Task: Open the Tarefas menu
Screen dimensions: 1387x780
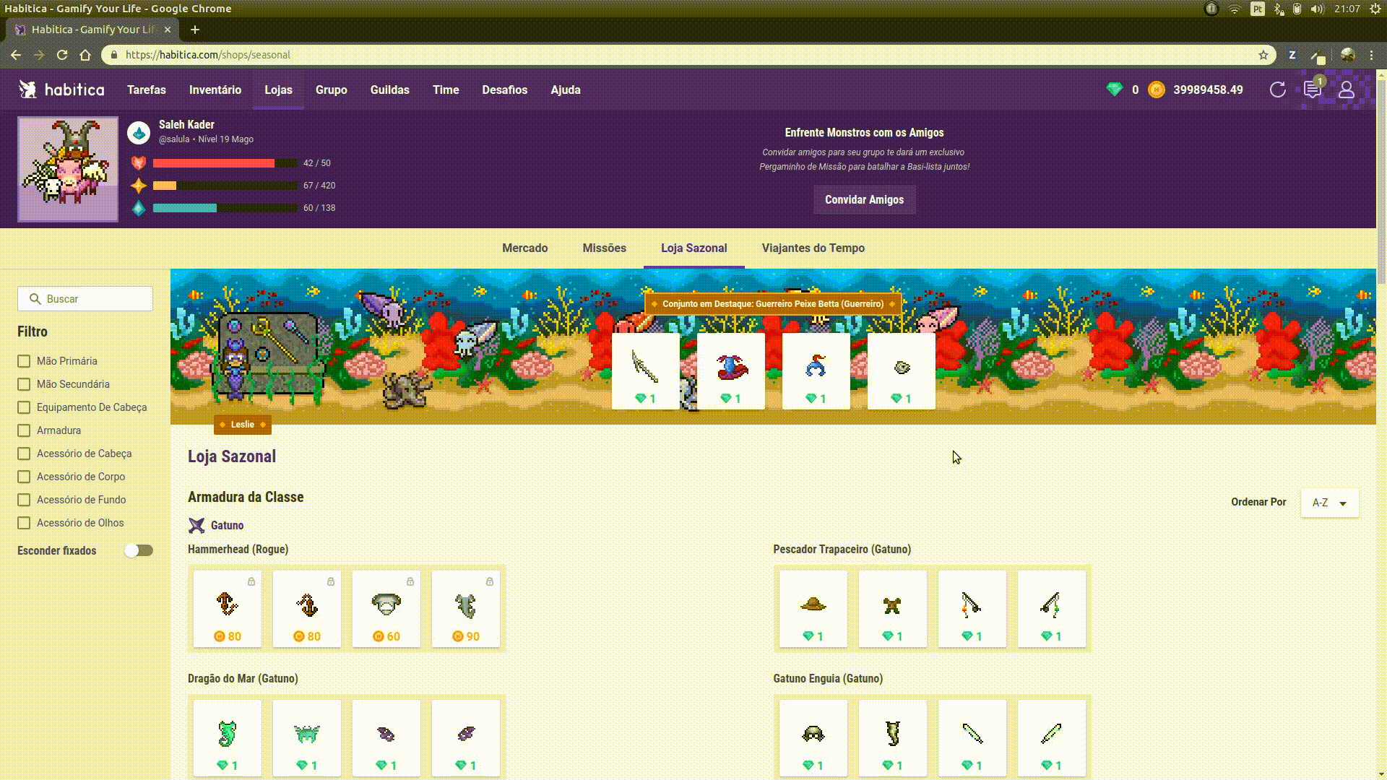Action: pos(147,90)
